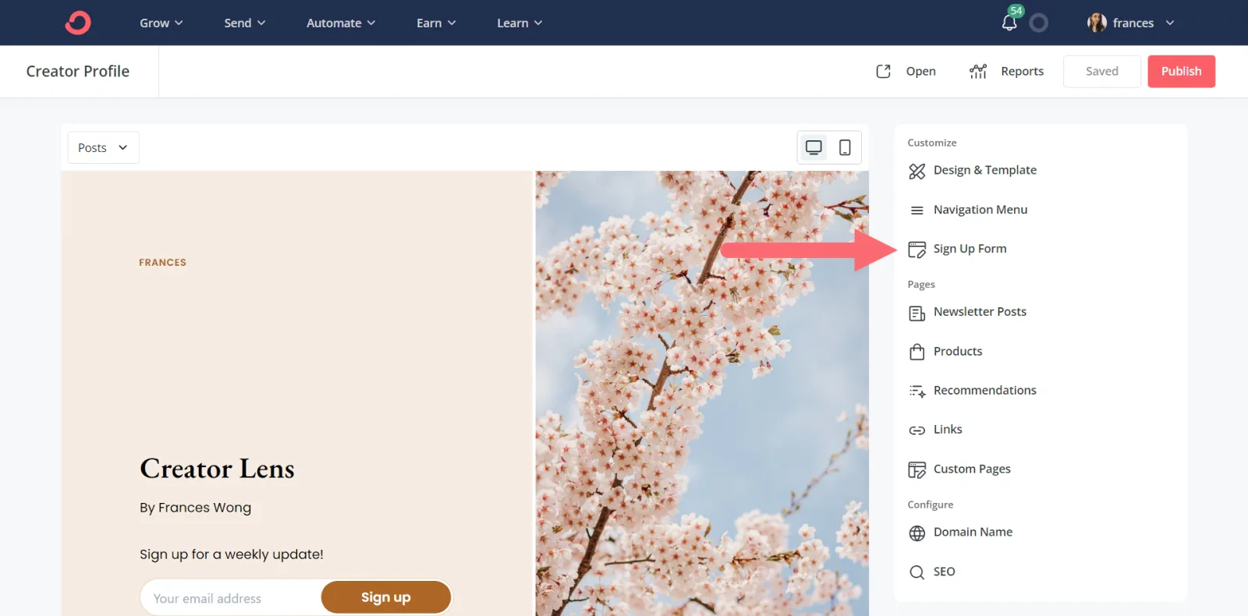
Task: Open the notifications bell
Action: click(1009, 23)
